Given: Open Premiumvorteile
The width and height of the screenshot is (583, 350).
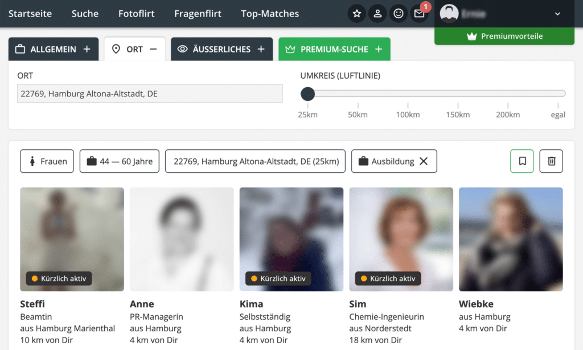Looking at the screenshot, I should click(504, 35).
